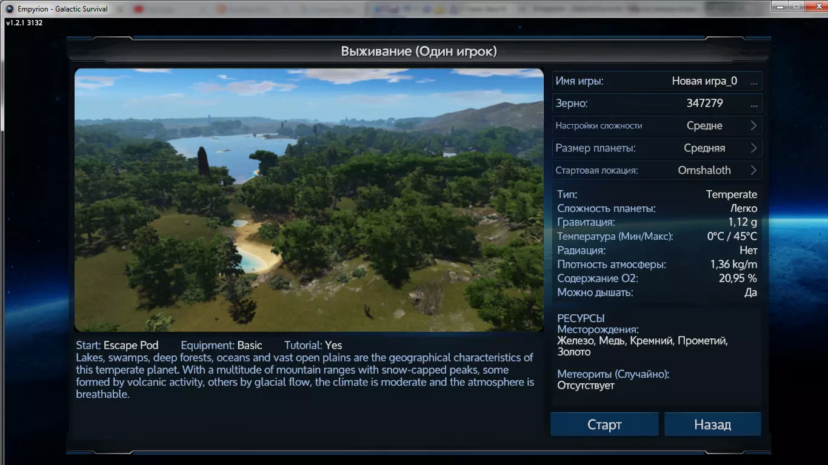Click the РЕСУРСЫ heading

[x=581, y=318]
